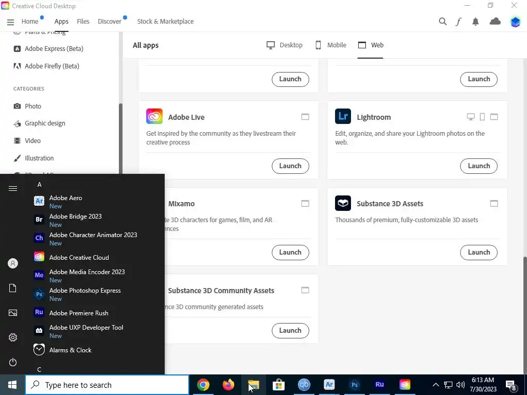The image size is (527, 395).
Task: Open Adobe Creative Cloud from Start list
Action: (x=97, y=257)
